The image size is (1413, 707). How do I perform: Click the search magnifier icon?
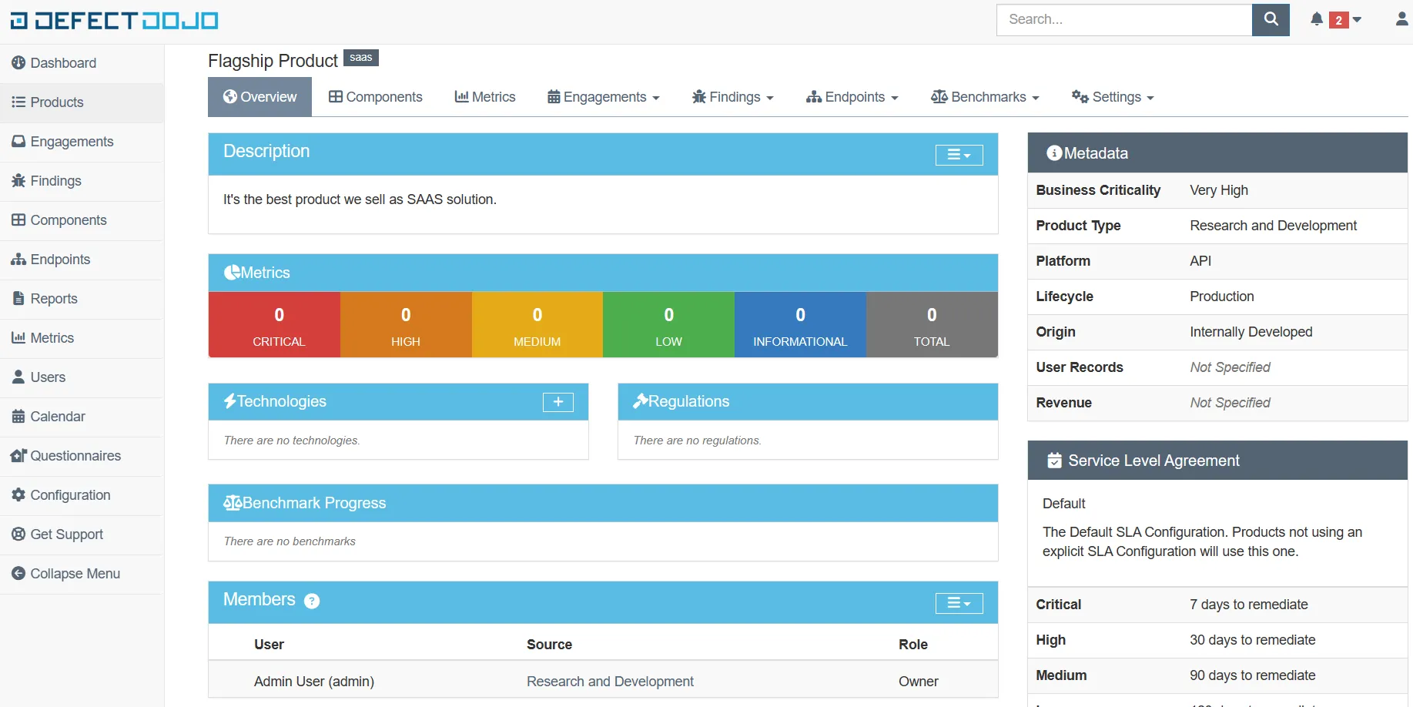point(1270,19)
